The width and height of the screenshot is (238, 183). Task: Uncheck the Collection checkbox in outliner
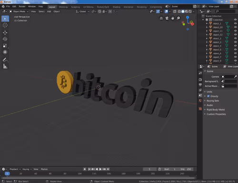(x=207, y=20)
